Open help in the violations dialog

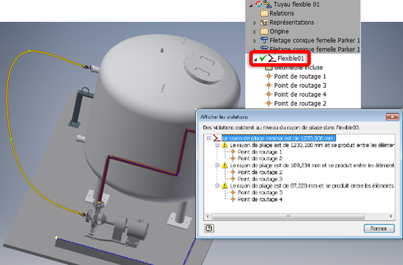click(209, 228)
